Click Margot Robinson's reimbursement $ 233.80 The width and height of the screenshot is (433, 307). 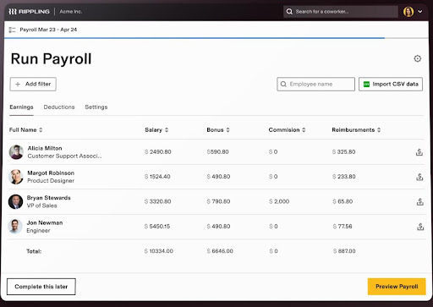point(344,177)
